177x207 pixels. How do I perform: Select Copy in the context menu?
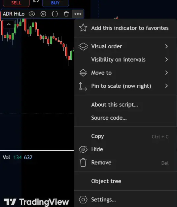click(x=125, y=136)
